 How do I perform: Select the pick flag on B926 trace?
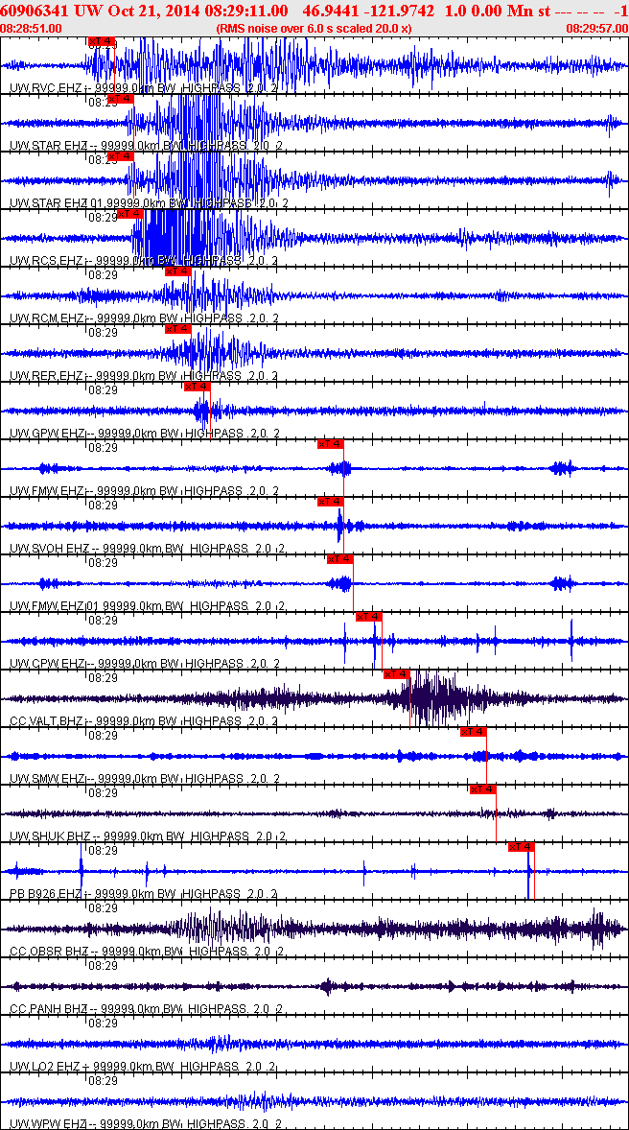(521, 847)
